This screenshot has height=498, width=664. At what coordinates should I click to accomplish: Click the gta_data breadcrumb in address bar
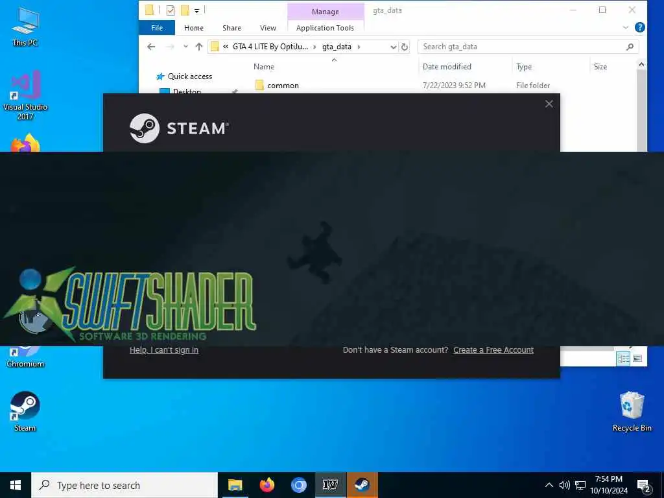(x=337, y=47)
